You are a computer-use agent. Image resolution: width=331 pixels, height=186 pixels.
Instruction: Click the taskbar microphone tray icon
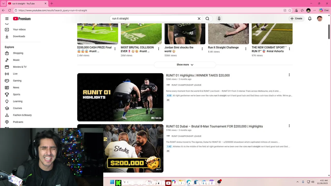pos(303,182)
